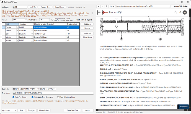Image resolution: width=191 pixels, height=114 pixels.
Task: Click the Save button
Action: (x=21, y=110)
